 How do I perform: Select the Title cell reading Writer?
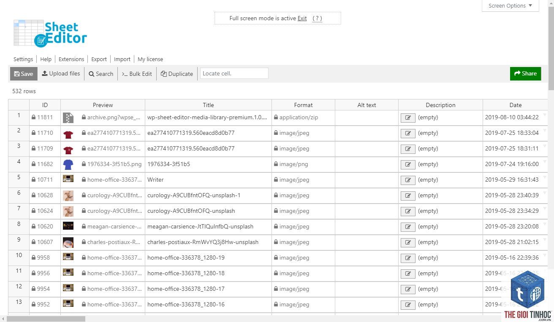coord(208,180)
